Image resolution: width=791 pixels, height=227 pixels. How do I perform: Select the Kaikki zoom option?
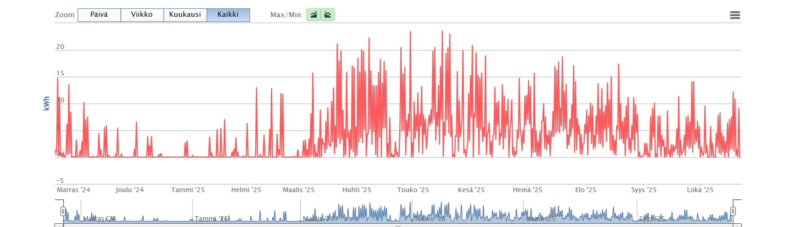coord(228,15)
